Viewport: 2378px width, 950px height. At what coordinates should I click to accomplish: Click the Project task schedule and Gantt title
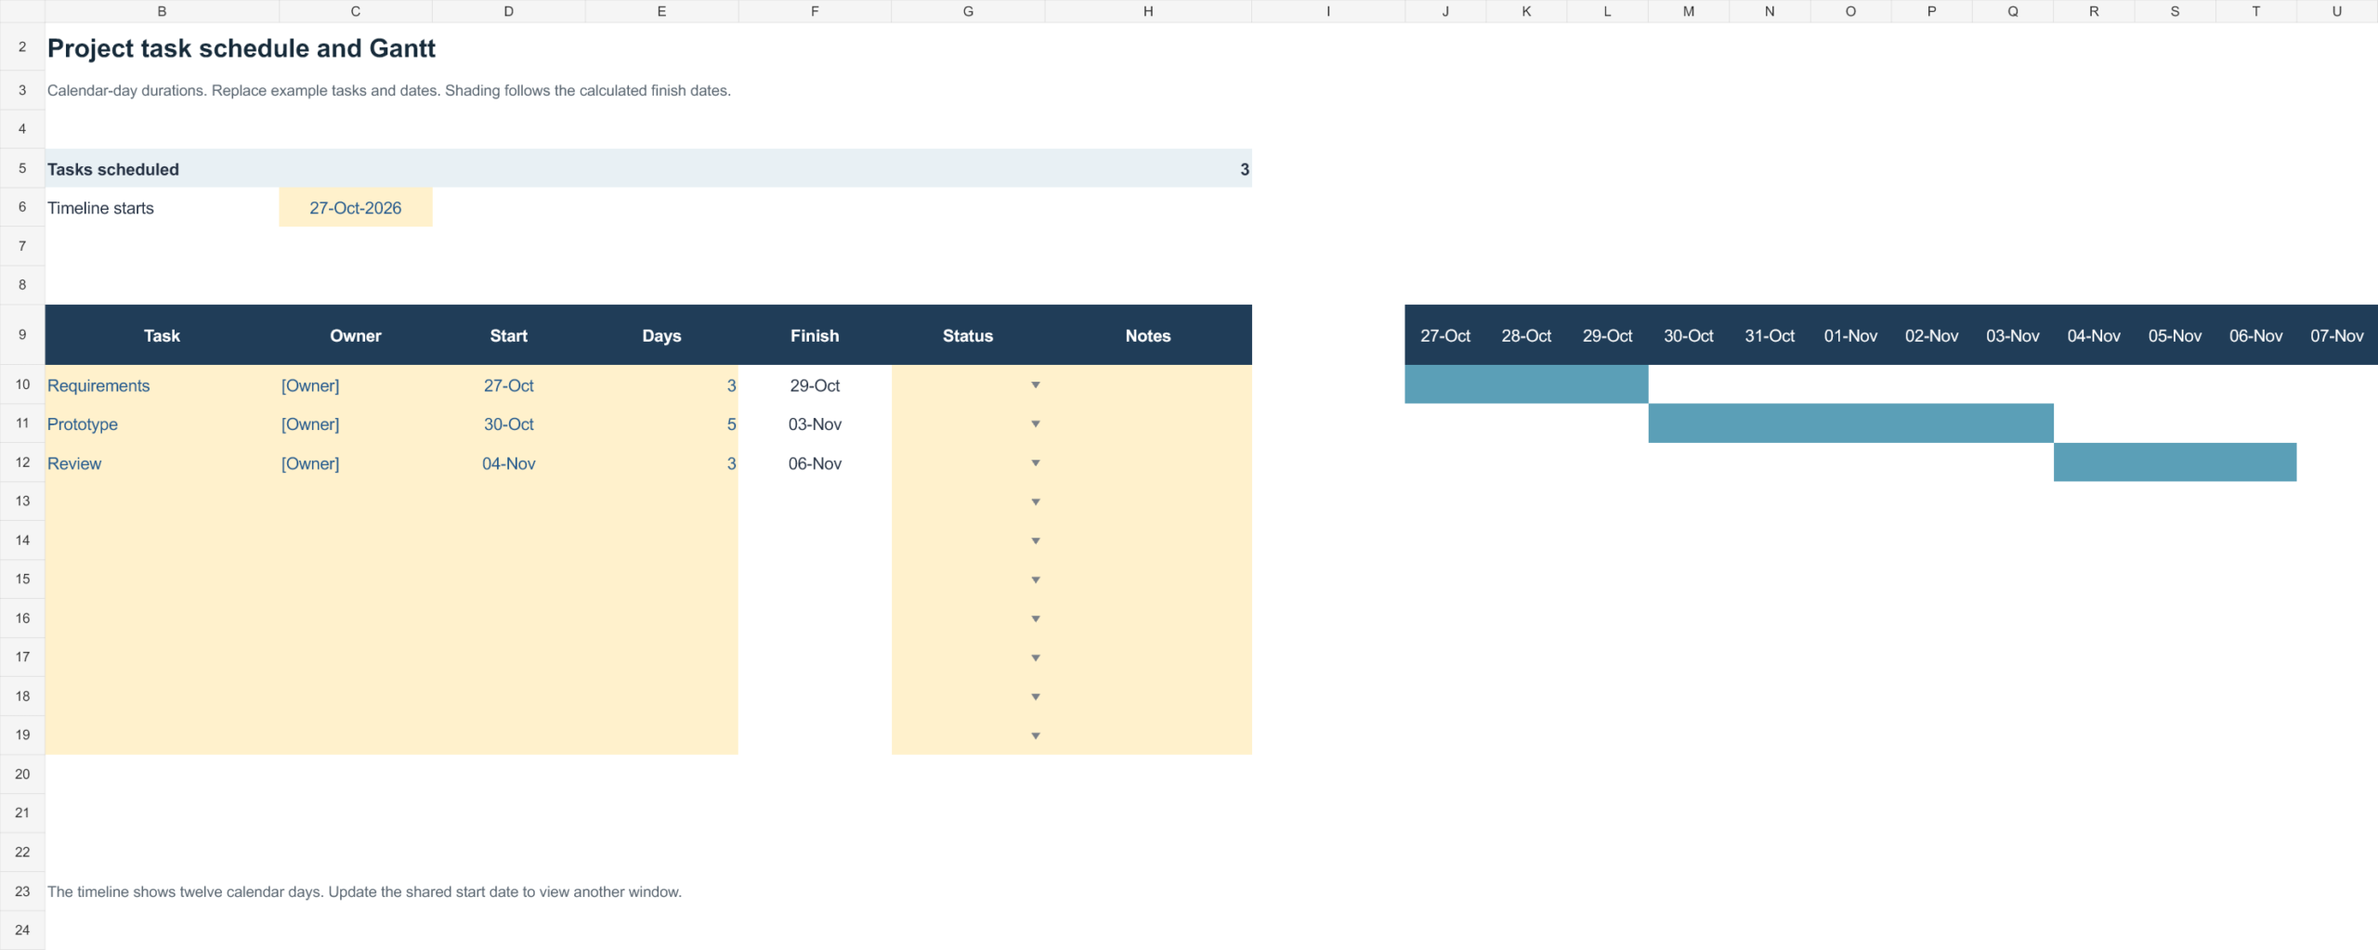(242, 48)
